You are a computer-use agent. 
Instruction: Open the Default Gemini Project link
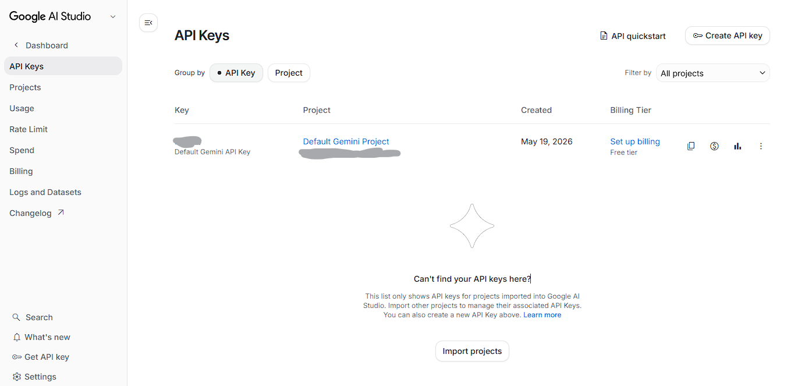[346, 141]
